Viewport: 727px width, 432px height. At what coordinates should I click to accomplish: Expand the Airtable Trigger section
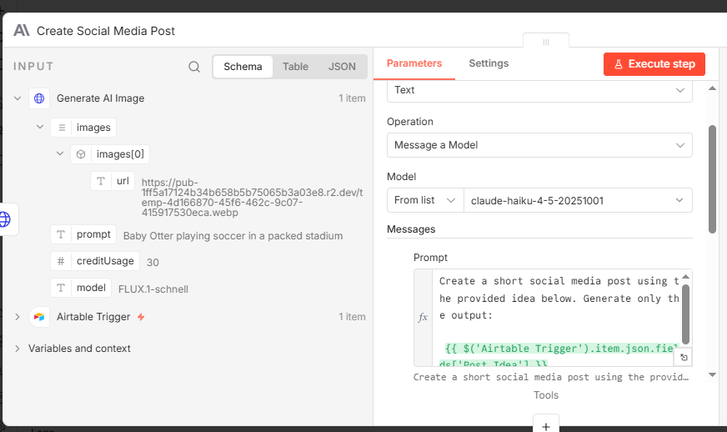[x=18, y=317]
